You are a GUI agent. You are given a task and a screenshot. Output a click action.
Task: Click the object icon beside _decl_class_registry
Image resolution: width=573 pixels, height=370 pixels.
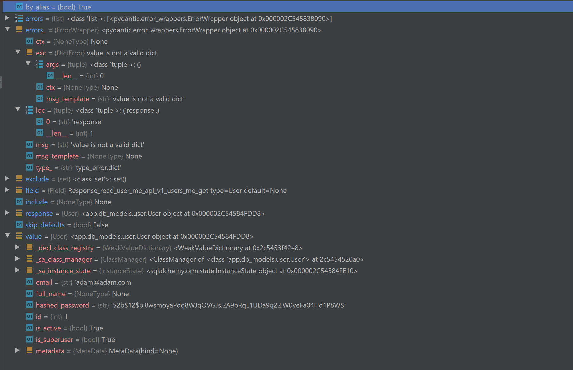coord(30,248)
